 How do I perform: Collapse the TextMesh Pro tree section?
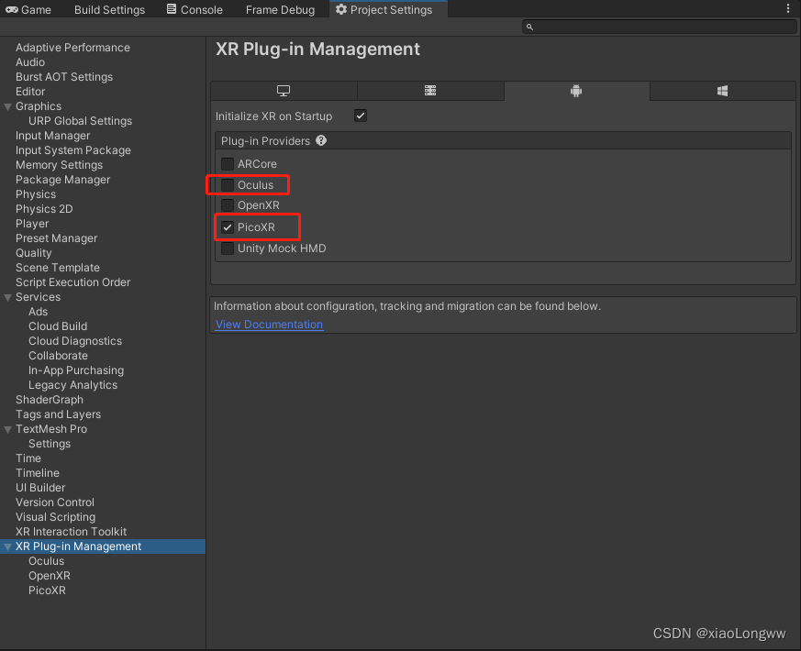click(7, 429)
